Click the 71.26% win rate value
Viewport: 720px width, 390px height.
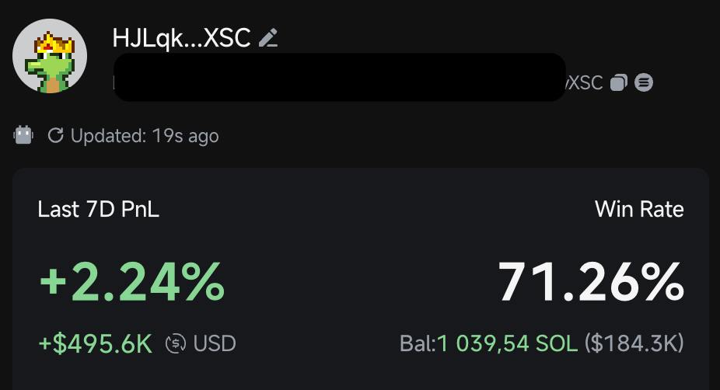[x=591, y=282]
